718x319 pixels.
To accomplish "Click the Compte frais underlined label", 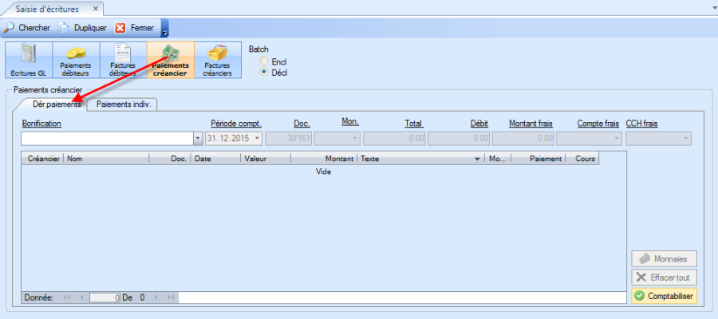I will tap(598, 123).
